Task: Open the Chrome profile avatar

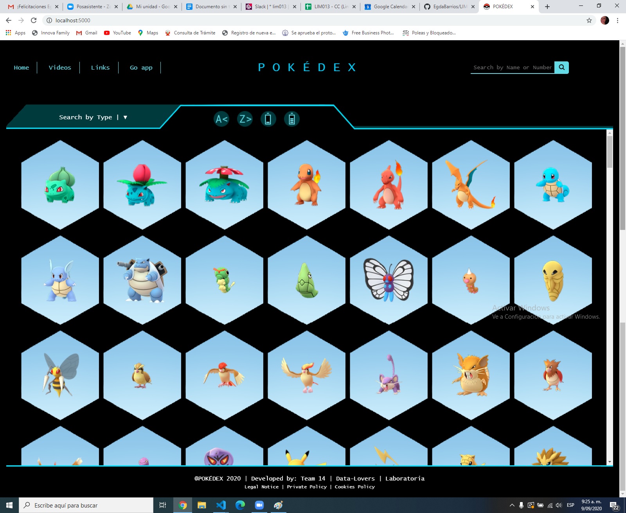Action: click(604, 20)
